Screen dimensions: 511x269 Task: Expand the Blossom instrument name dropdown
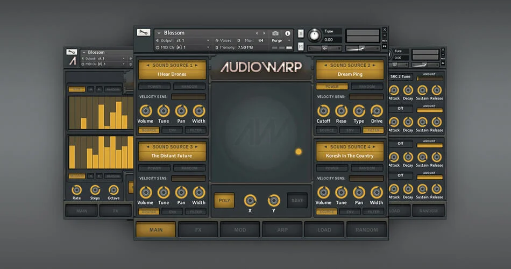pyautogui.click(x=159, y=33)
